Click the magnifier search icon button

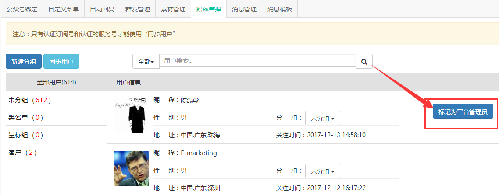364,62
